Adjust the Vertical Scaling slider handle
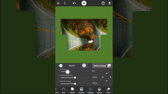Image resolution: width=168 pixels, height=94 pixels. (75, 84)
